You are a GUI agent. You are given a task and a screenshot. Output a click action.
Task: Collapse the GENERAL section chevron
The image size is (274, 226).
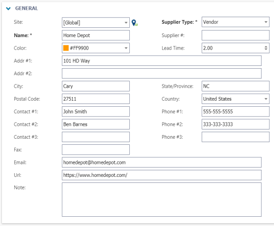[8, 8]
